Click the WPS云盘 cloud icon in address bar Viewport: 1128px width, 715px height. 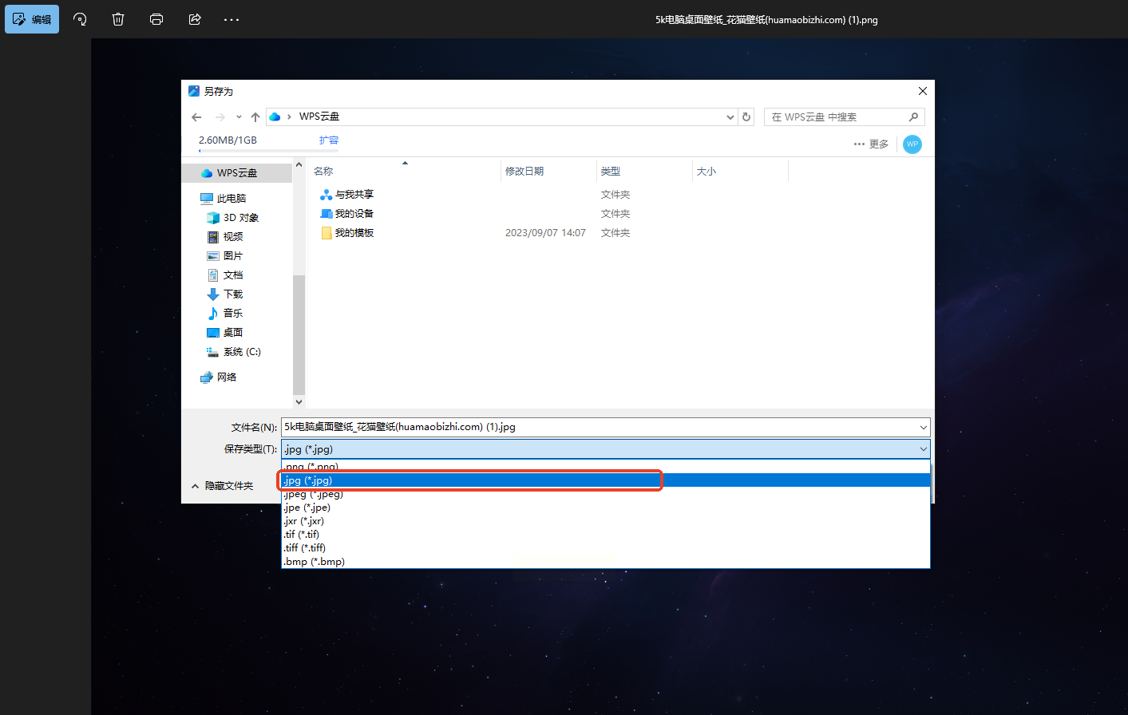(275, 117)
